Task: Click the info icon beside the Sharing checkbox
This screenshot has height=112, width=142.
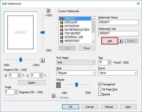Action: click(x=53, y=96)
